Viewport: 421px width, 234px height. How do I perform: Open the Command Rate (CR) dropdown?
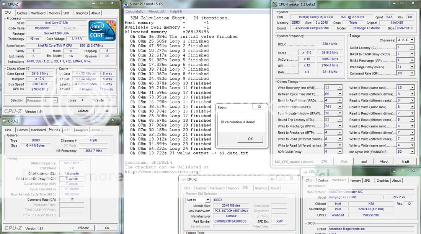pyautogui.click(x=412, y=73)
